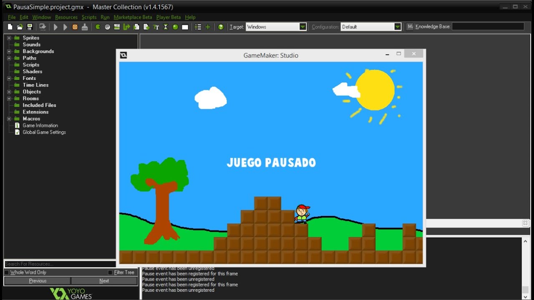Create a timeline with the hourglass icon

point(166,27)
